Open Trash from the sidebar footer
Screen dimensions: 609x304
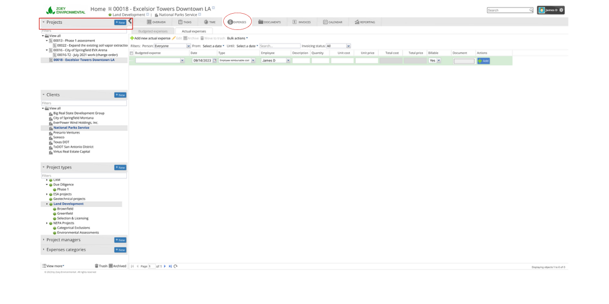point(101,266)
